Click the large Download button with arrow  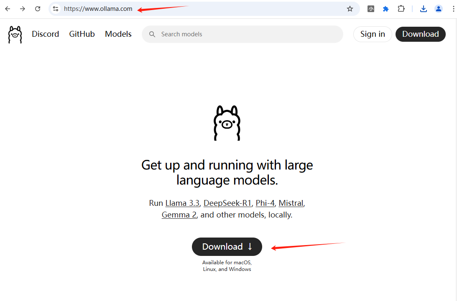[227, 247]
